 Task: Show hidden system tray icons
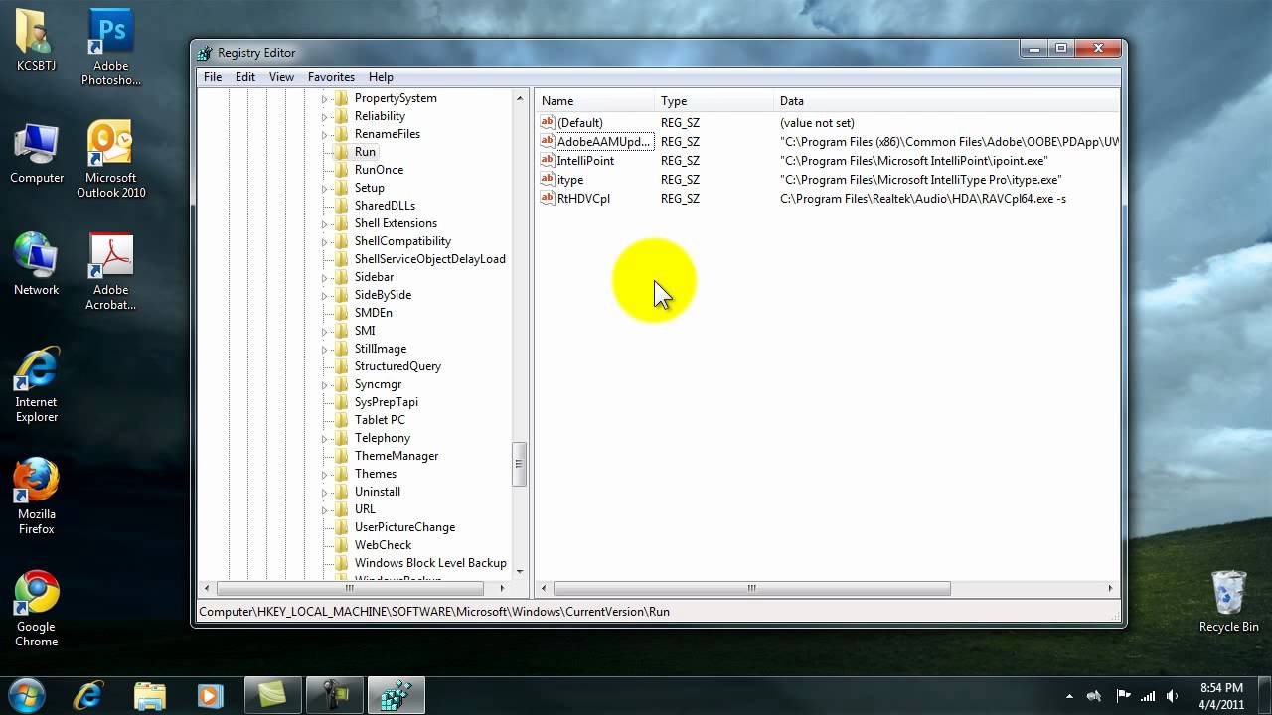coord(1070,696)
